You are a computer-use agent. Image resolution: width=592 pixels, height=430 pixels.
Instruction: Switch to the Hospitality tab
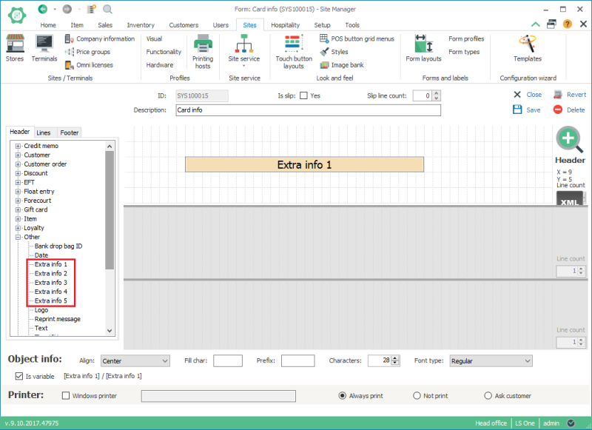pos(285,24)
